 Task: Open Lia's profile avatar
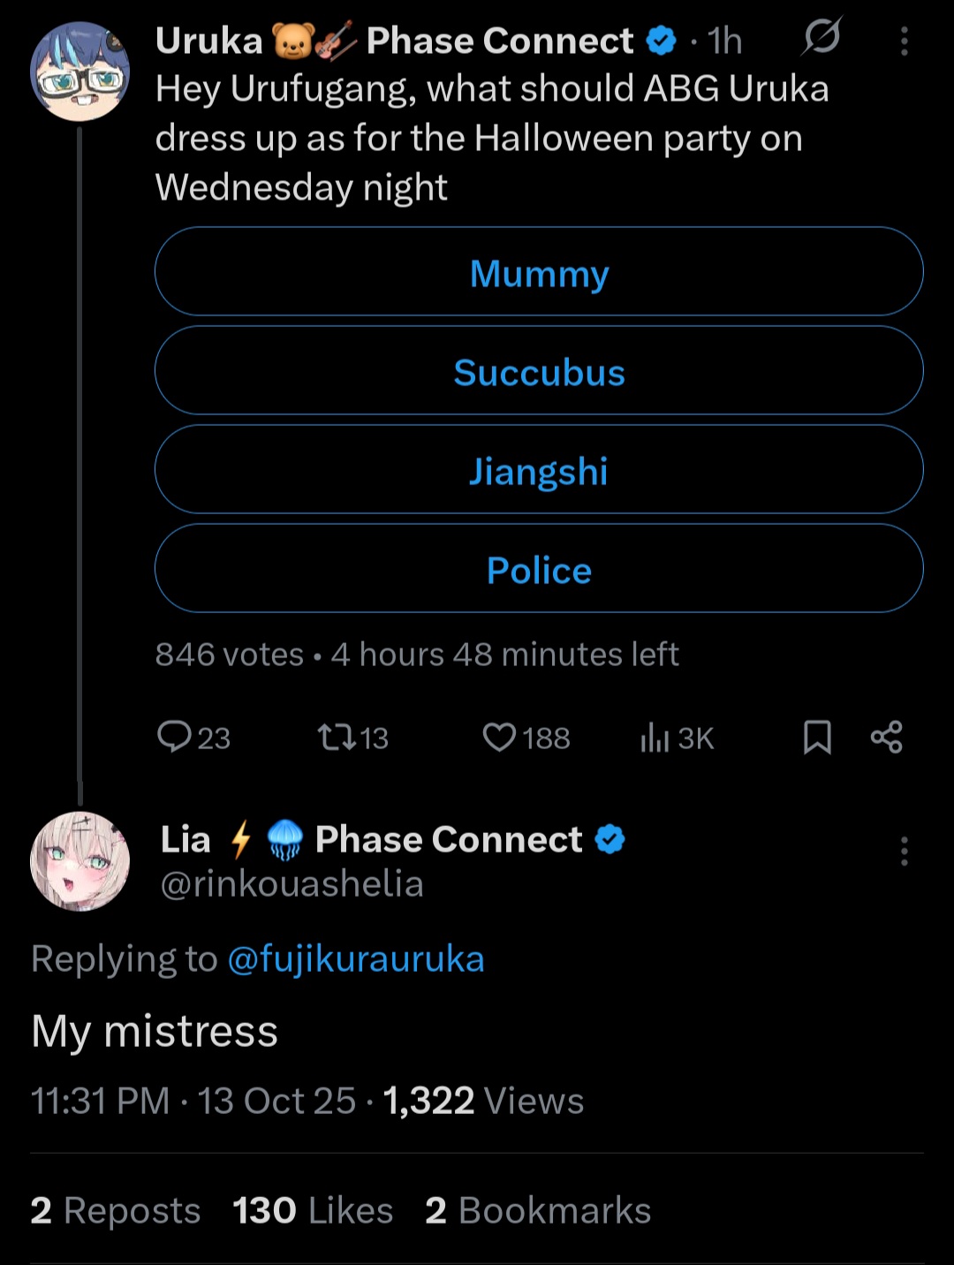click(79, 861)
